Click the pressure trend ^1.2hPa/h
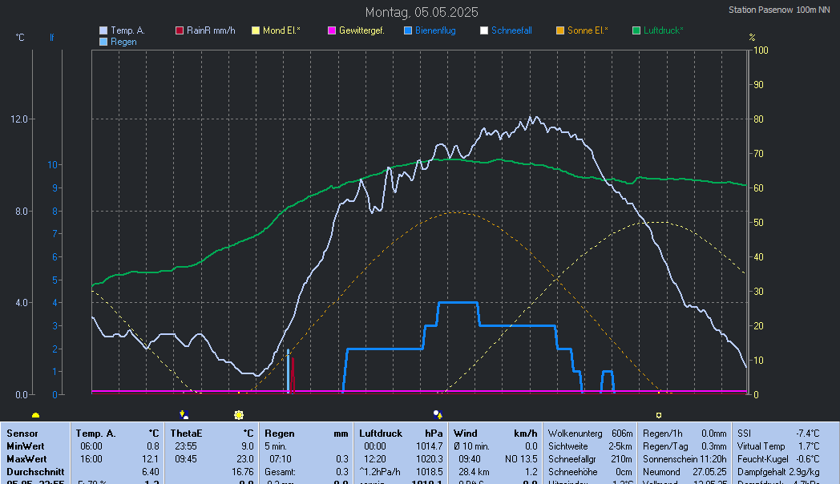 pos(380,472)
